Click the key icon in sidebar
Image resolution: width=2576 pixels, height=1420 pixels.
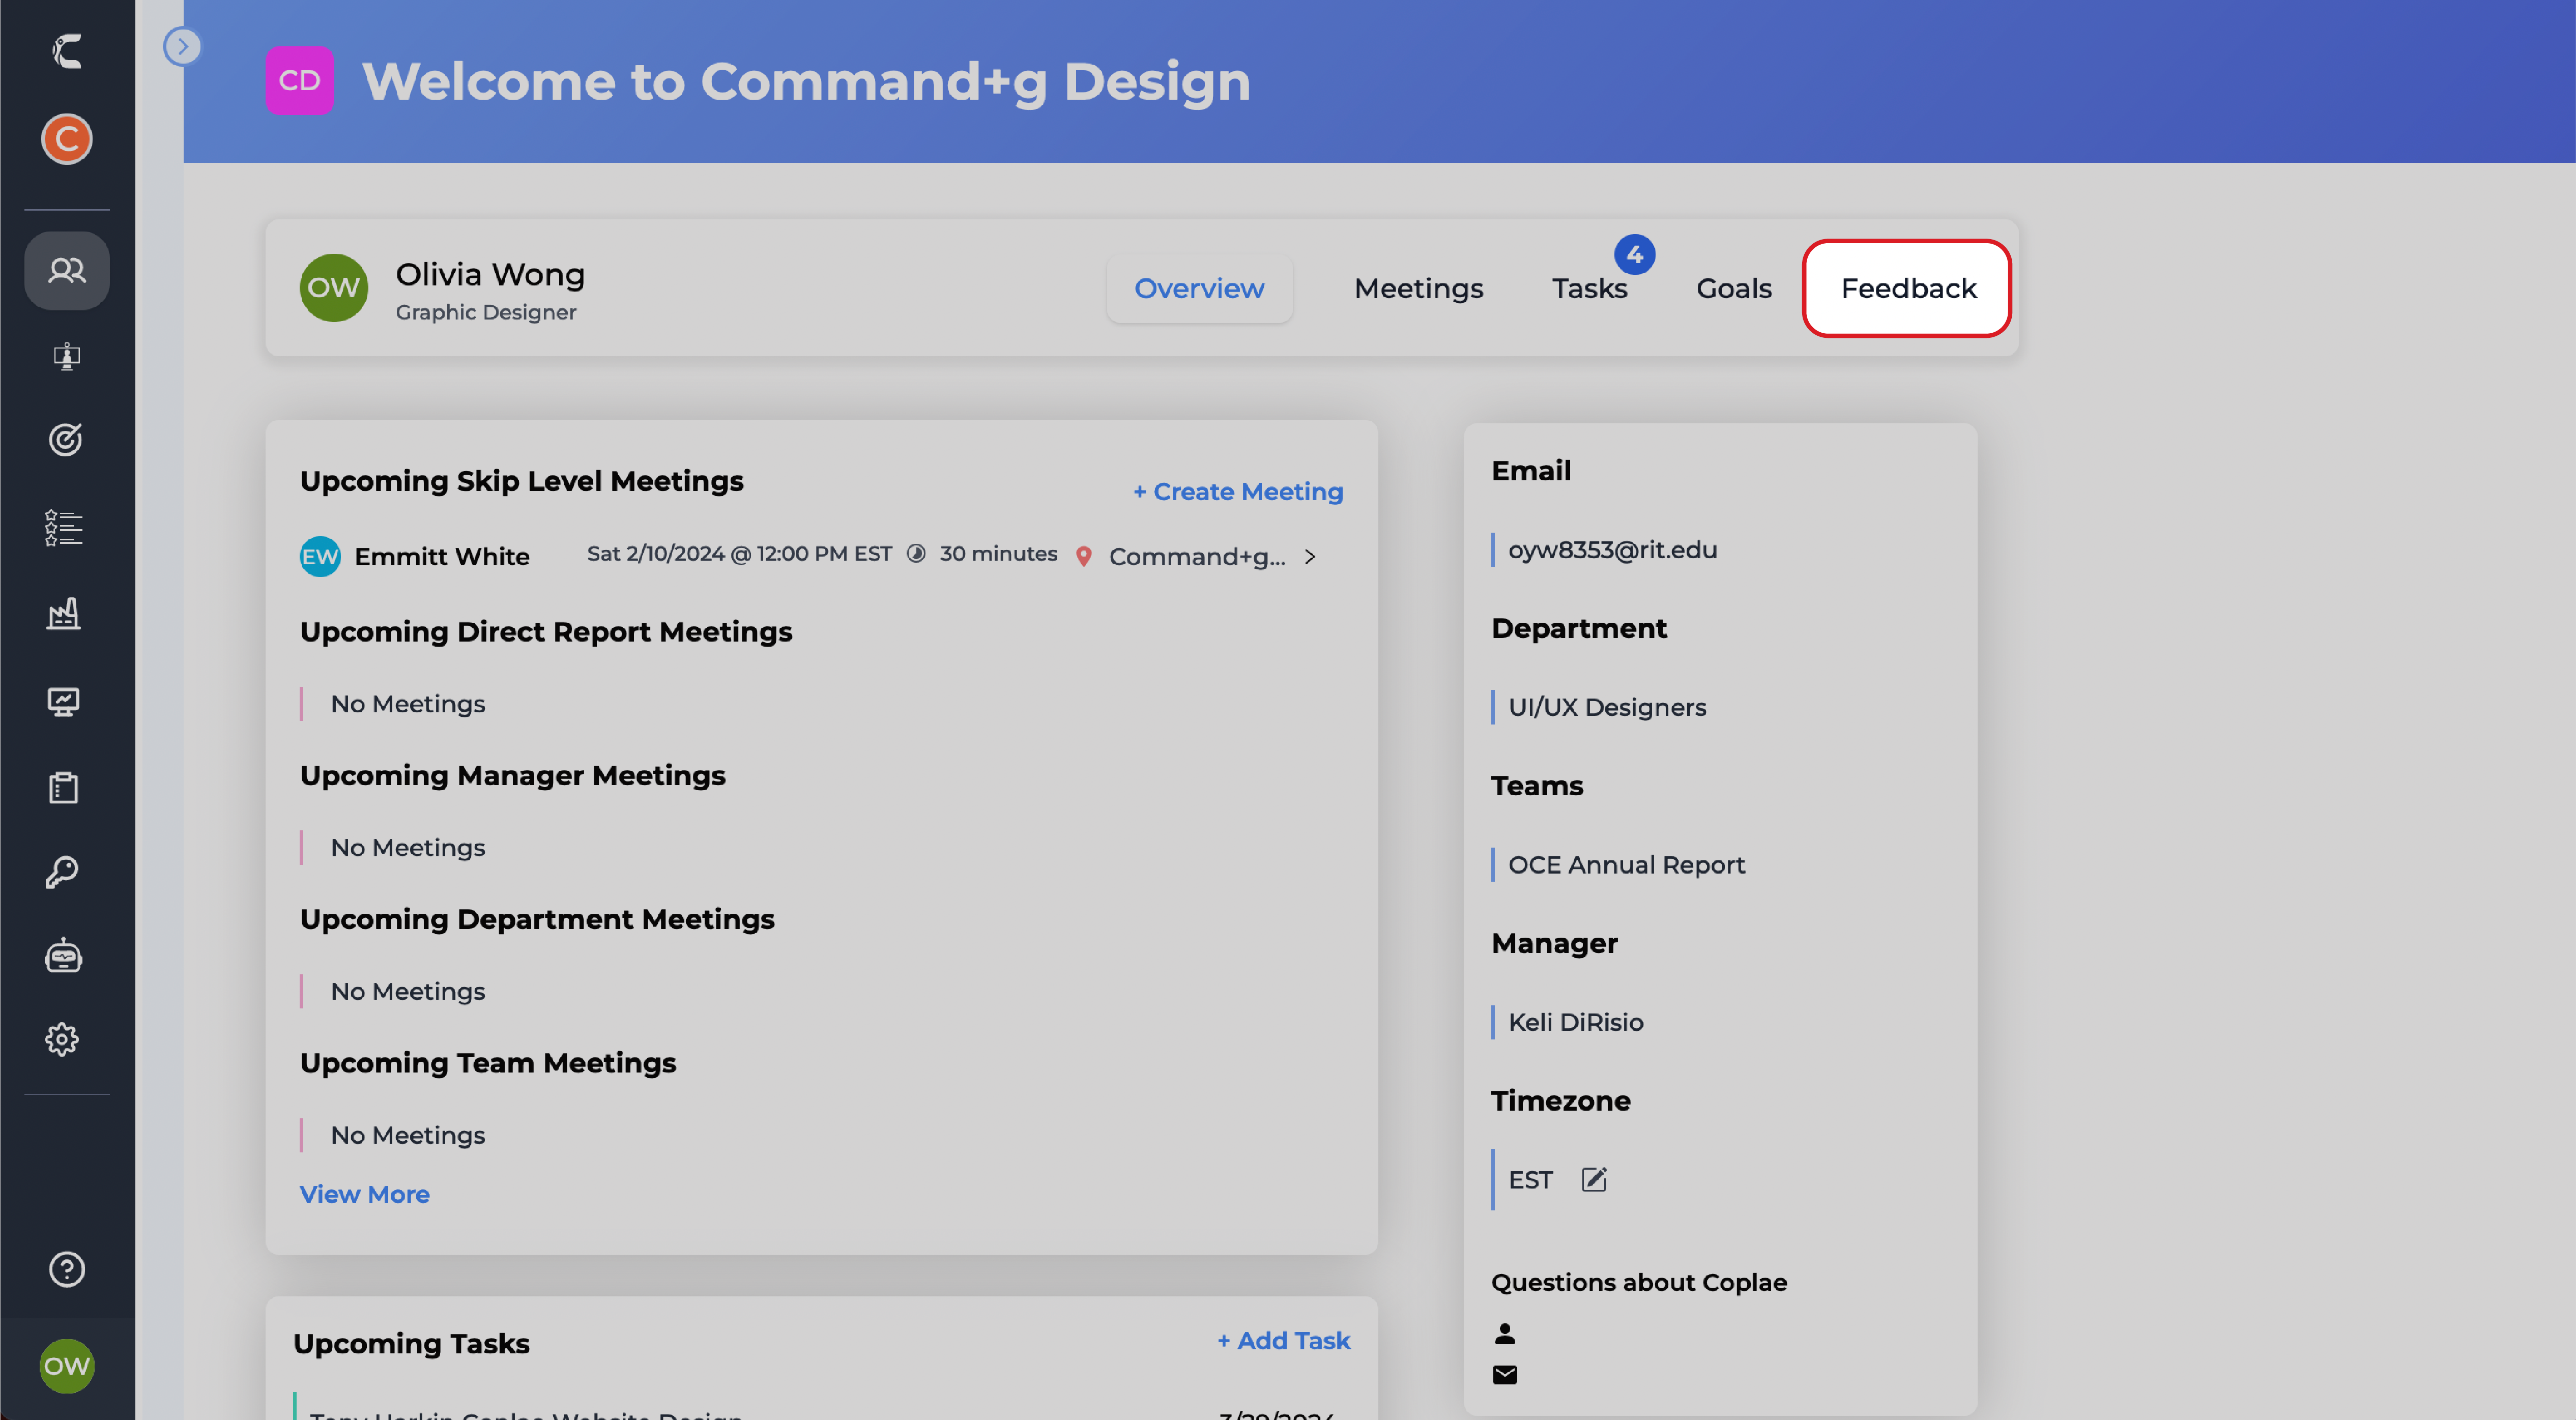[x=62, y=872]
